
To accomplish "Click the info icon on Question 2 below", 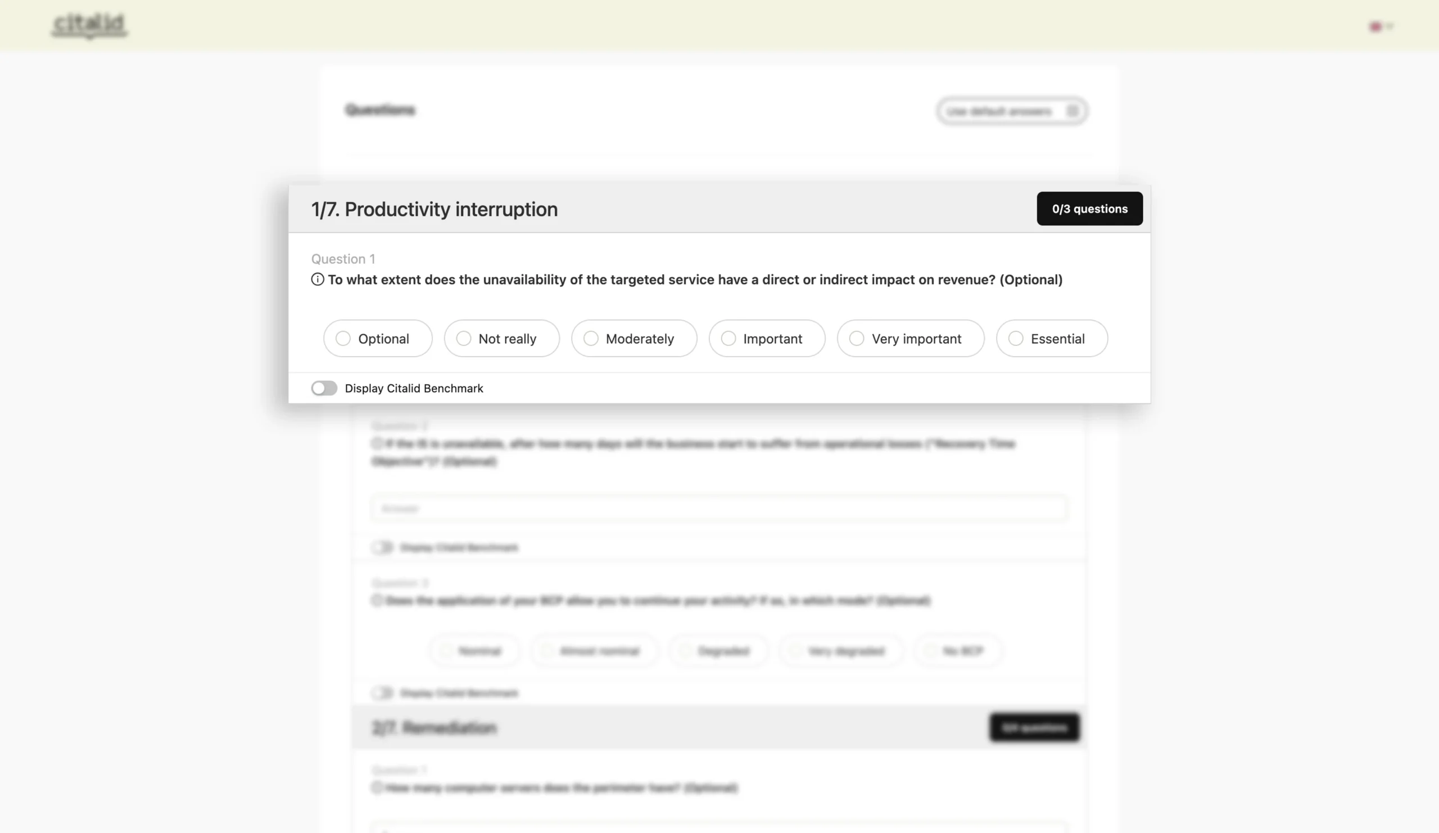I will tap(377, 444).
